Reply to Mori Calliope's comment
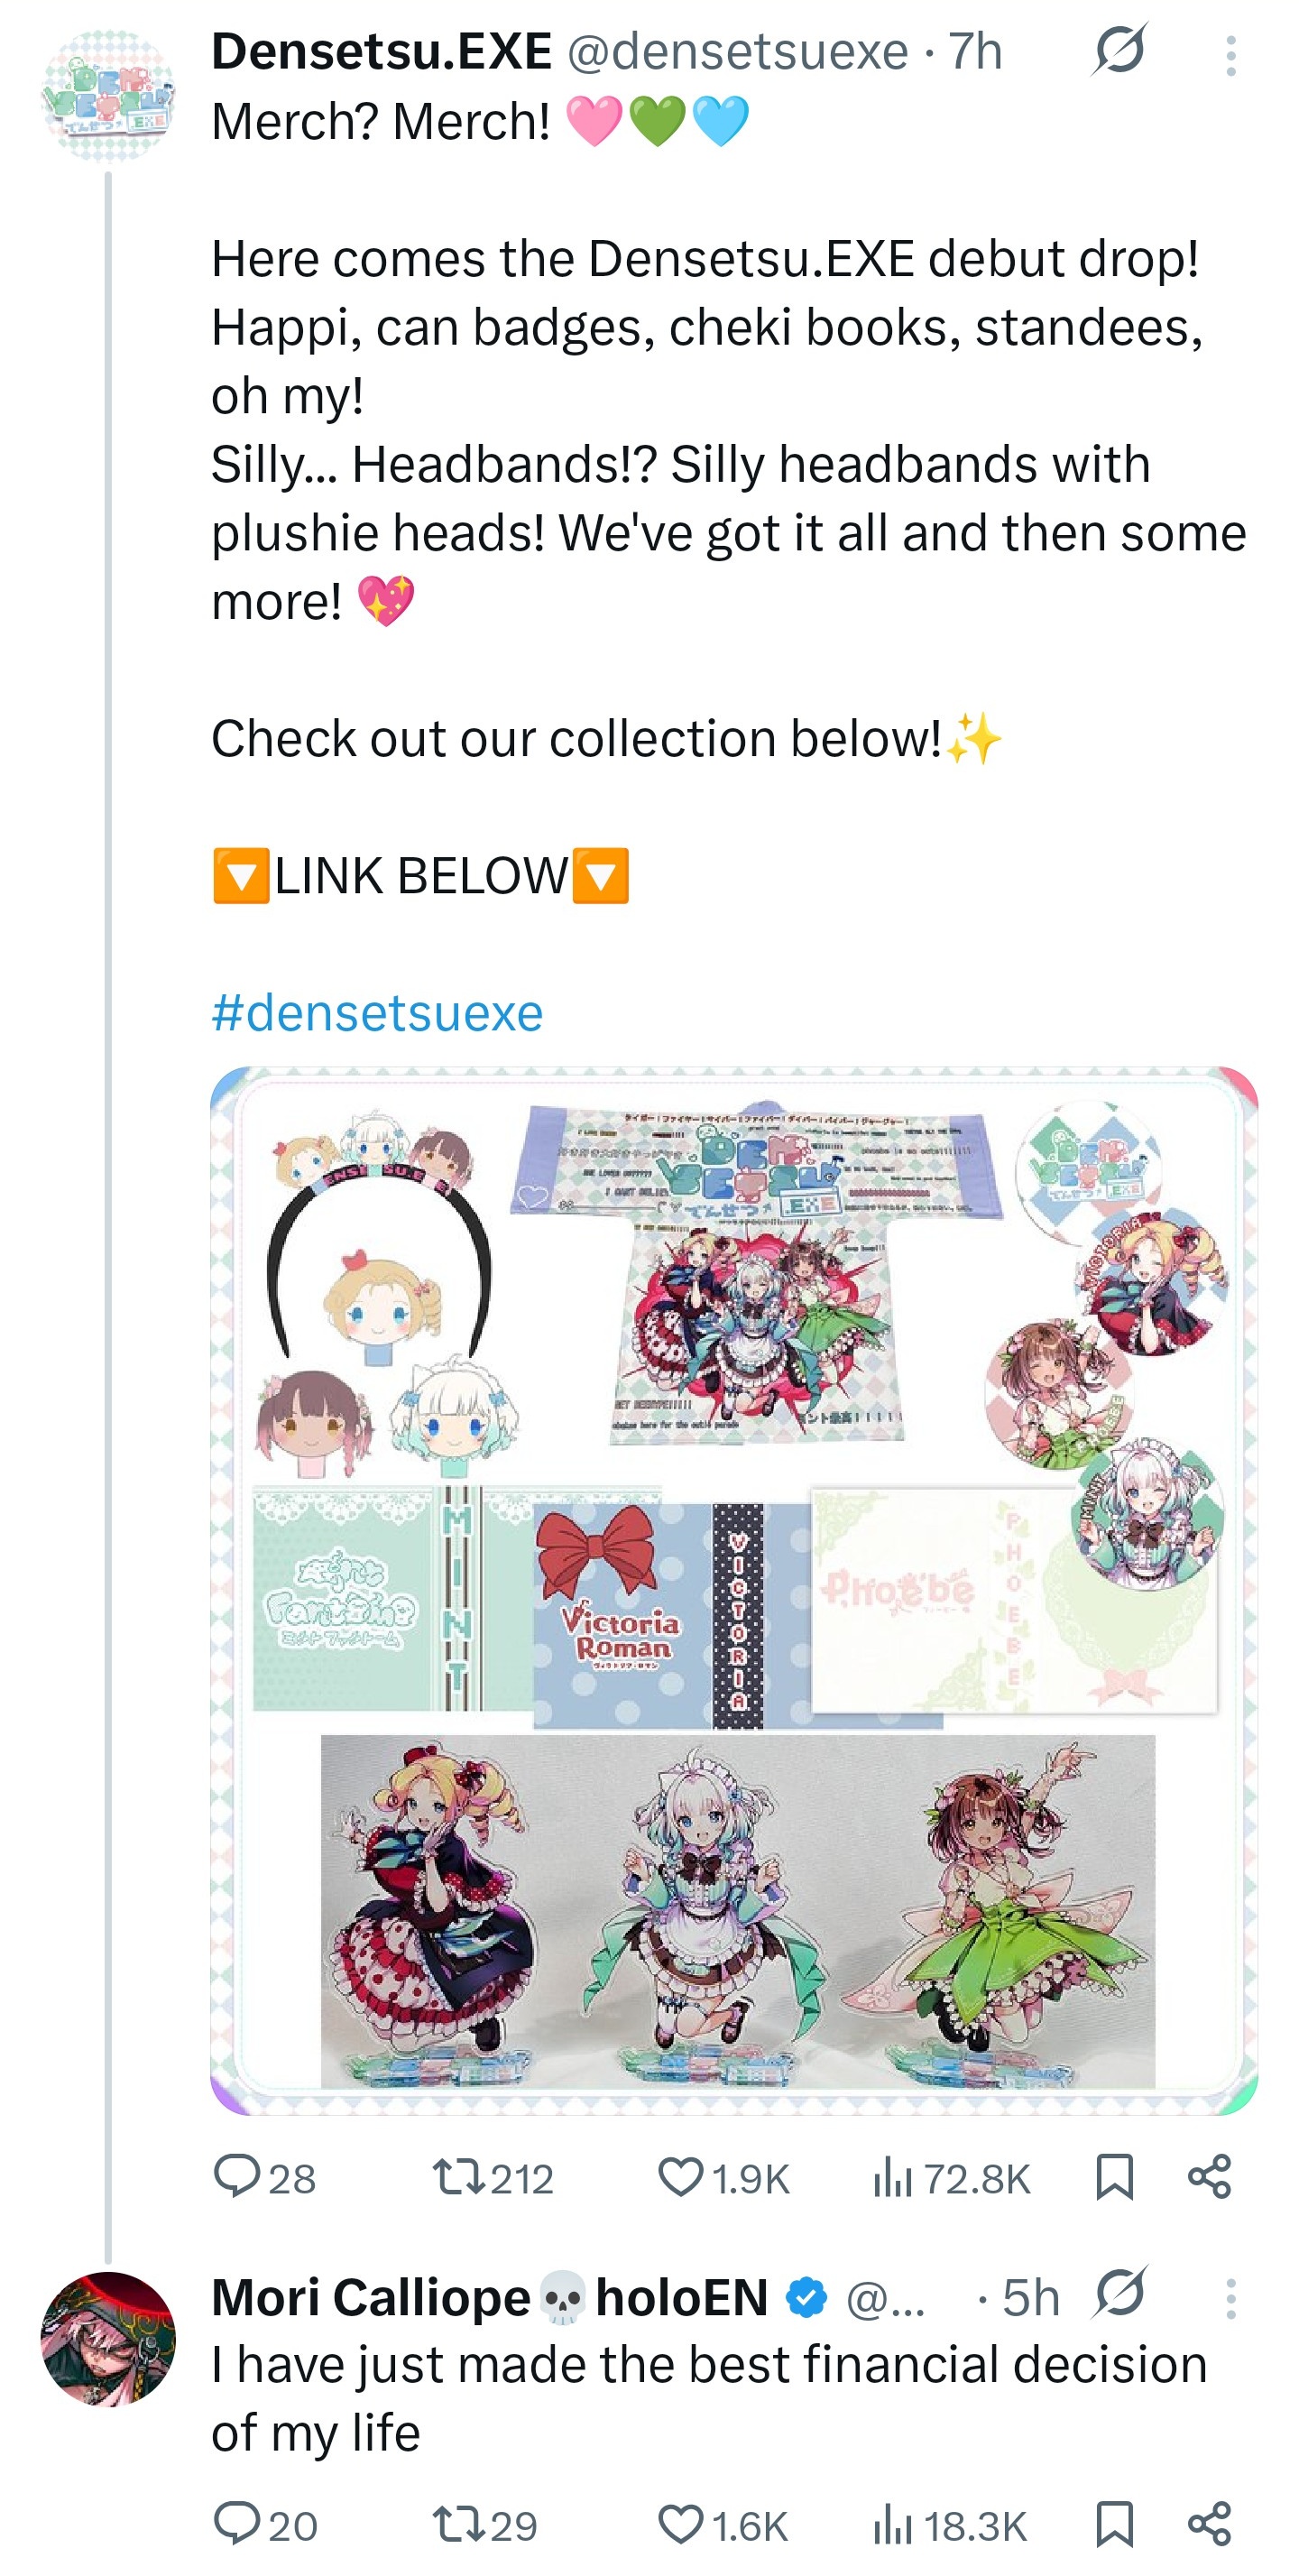The height and width of the screenshot is (2576, 1299). click(266, 2524)
